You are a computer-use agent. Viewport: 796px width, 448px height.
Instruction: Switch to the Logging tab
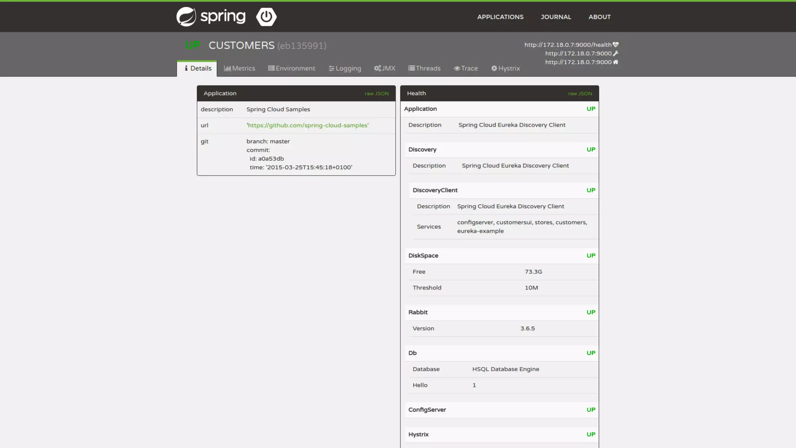pos(345,68)
